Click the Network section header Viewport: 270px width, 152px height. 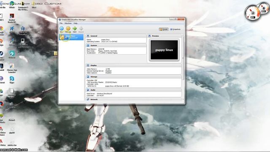[x=133, y=99]
